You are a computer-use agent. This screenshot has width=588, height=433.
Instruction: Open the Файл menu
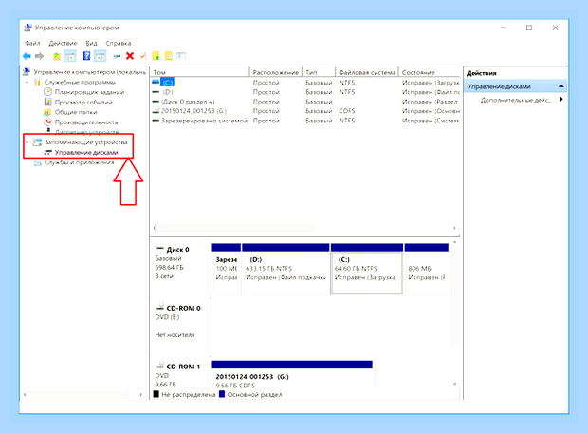[x=32, y=43]
